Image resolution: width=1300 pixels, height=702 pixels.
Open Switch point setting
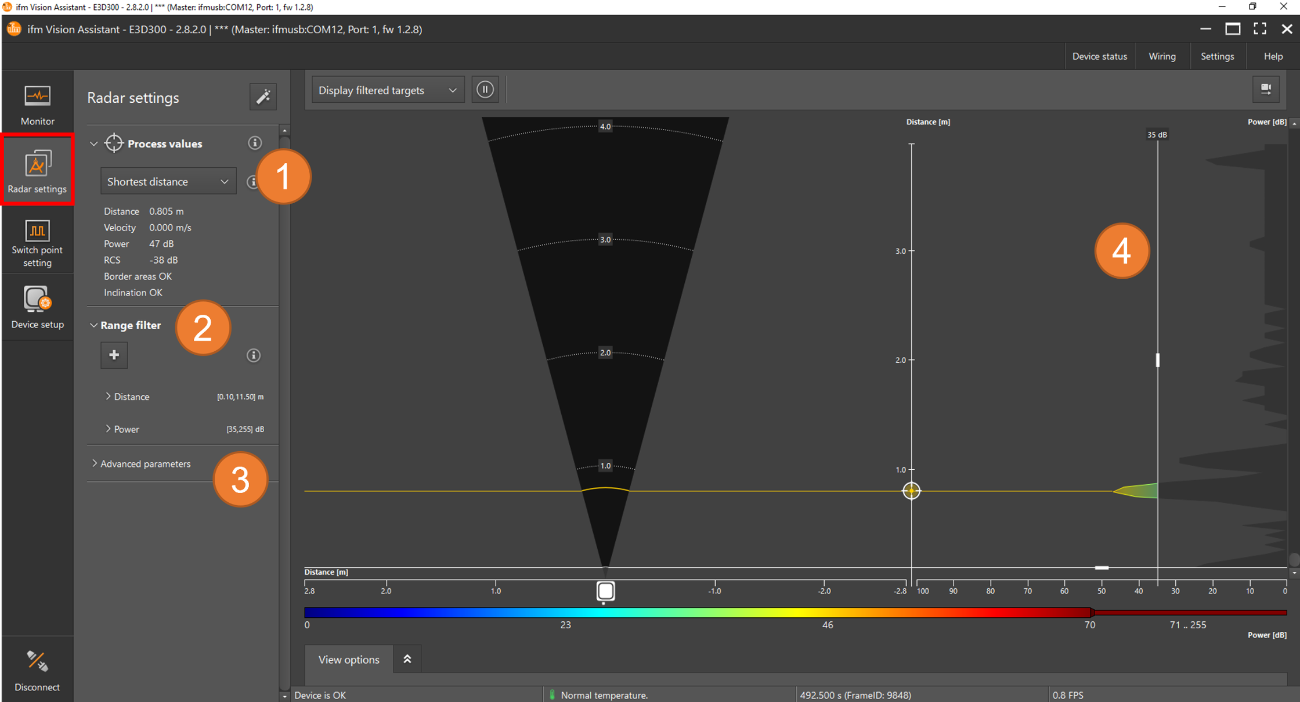(37, 242)
